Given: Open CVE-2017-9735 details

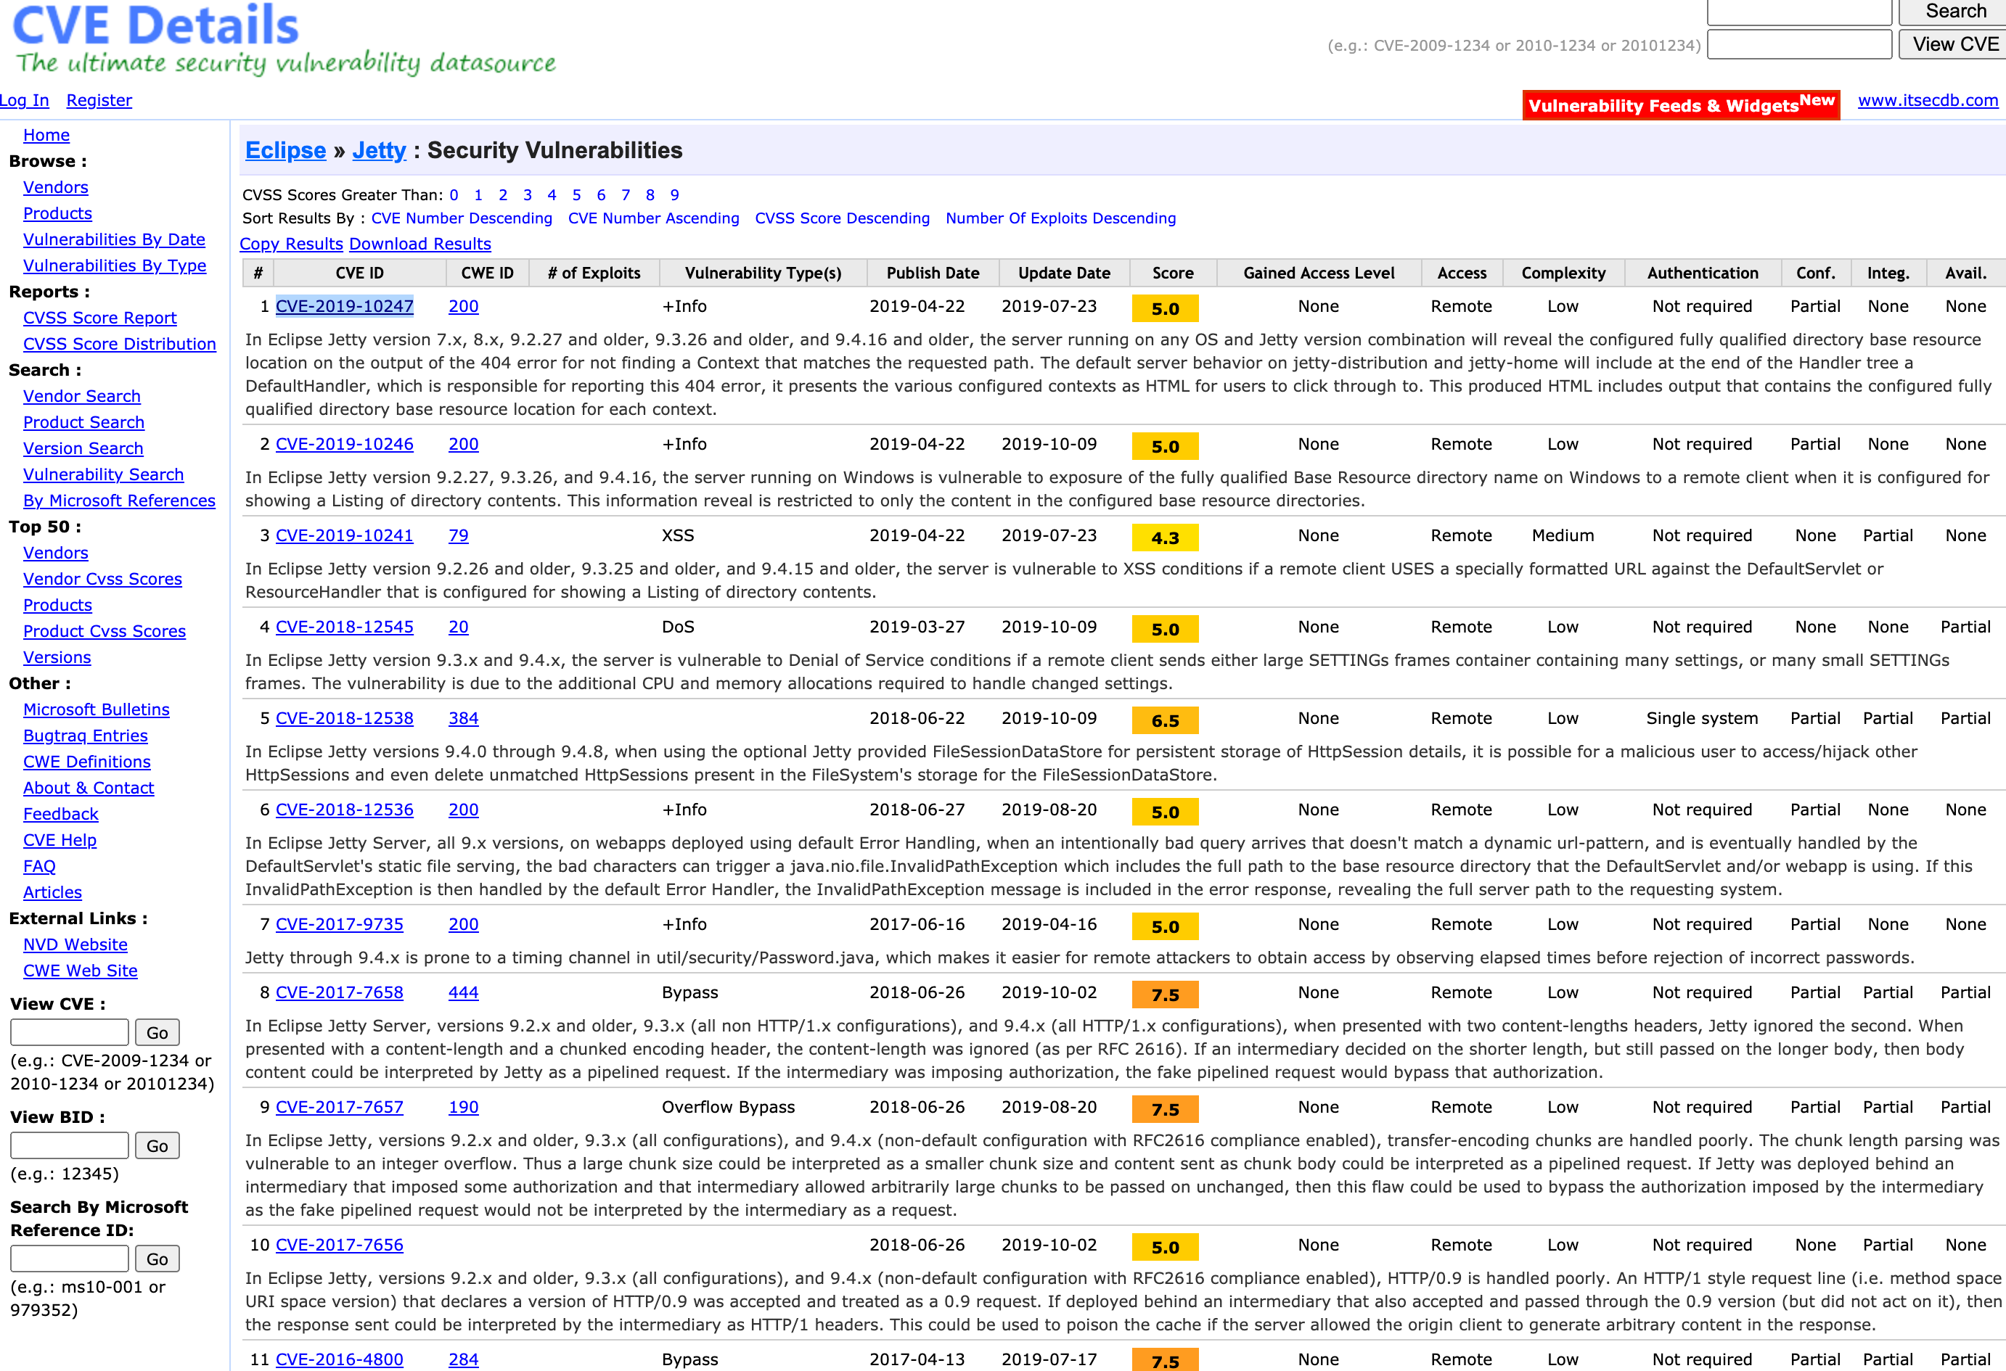Looking at the screenshot, I should pyautogui.click(x=339, y=924).
